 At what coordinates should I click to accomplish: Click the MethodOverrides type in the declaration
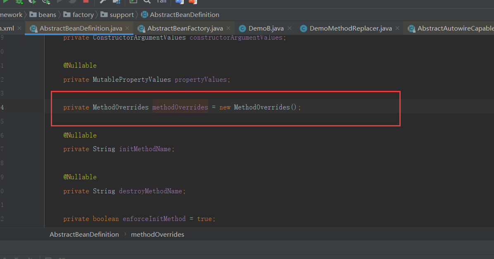[x=121, y=107]
